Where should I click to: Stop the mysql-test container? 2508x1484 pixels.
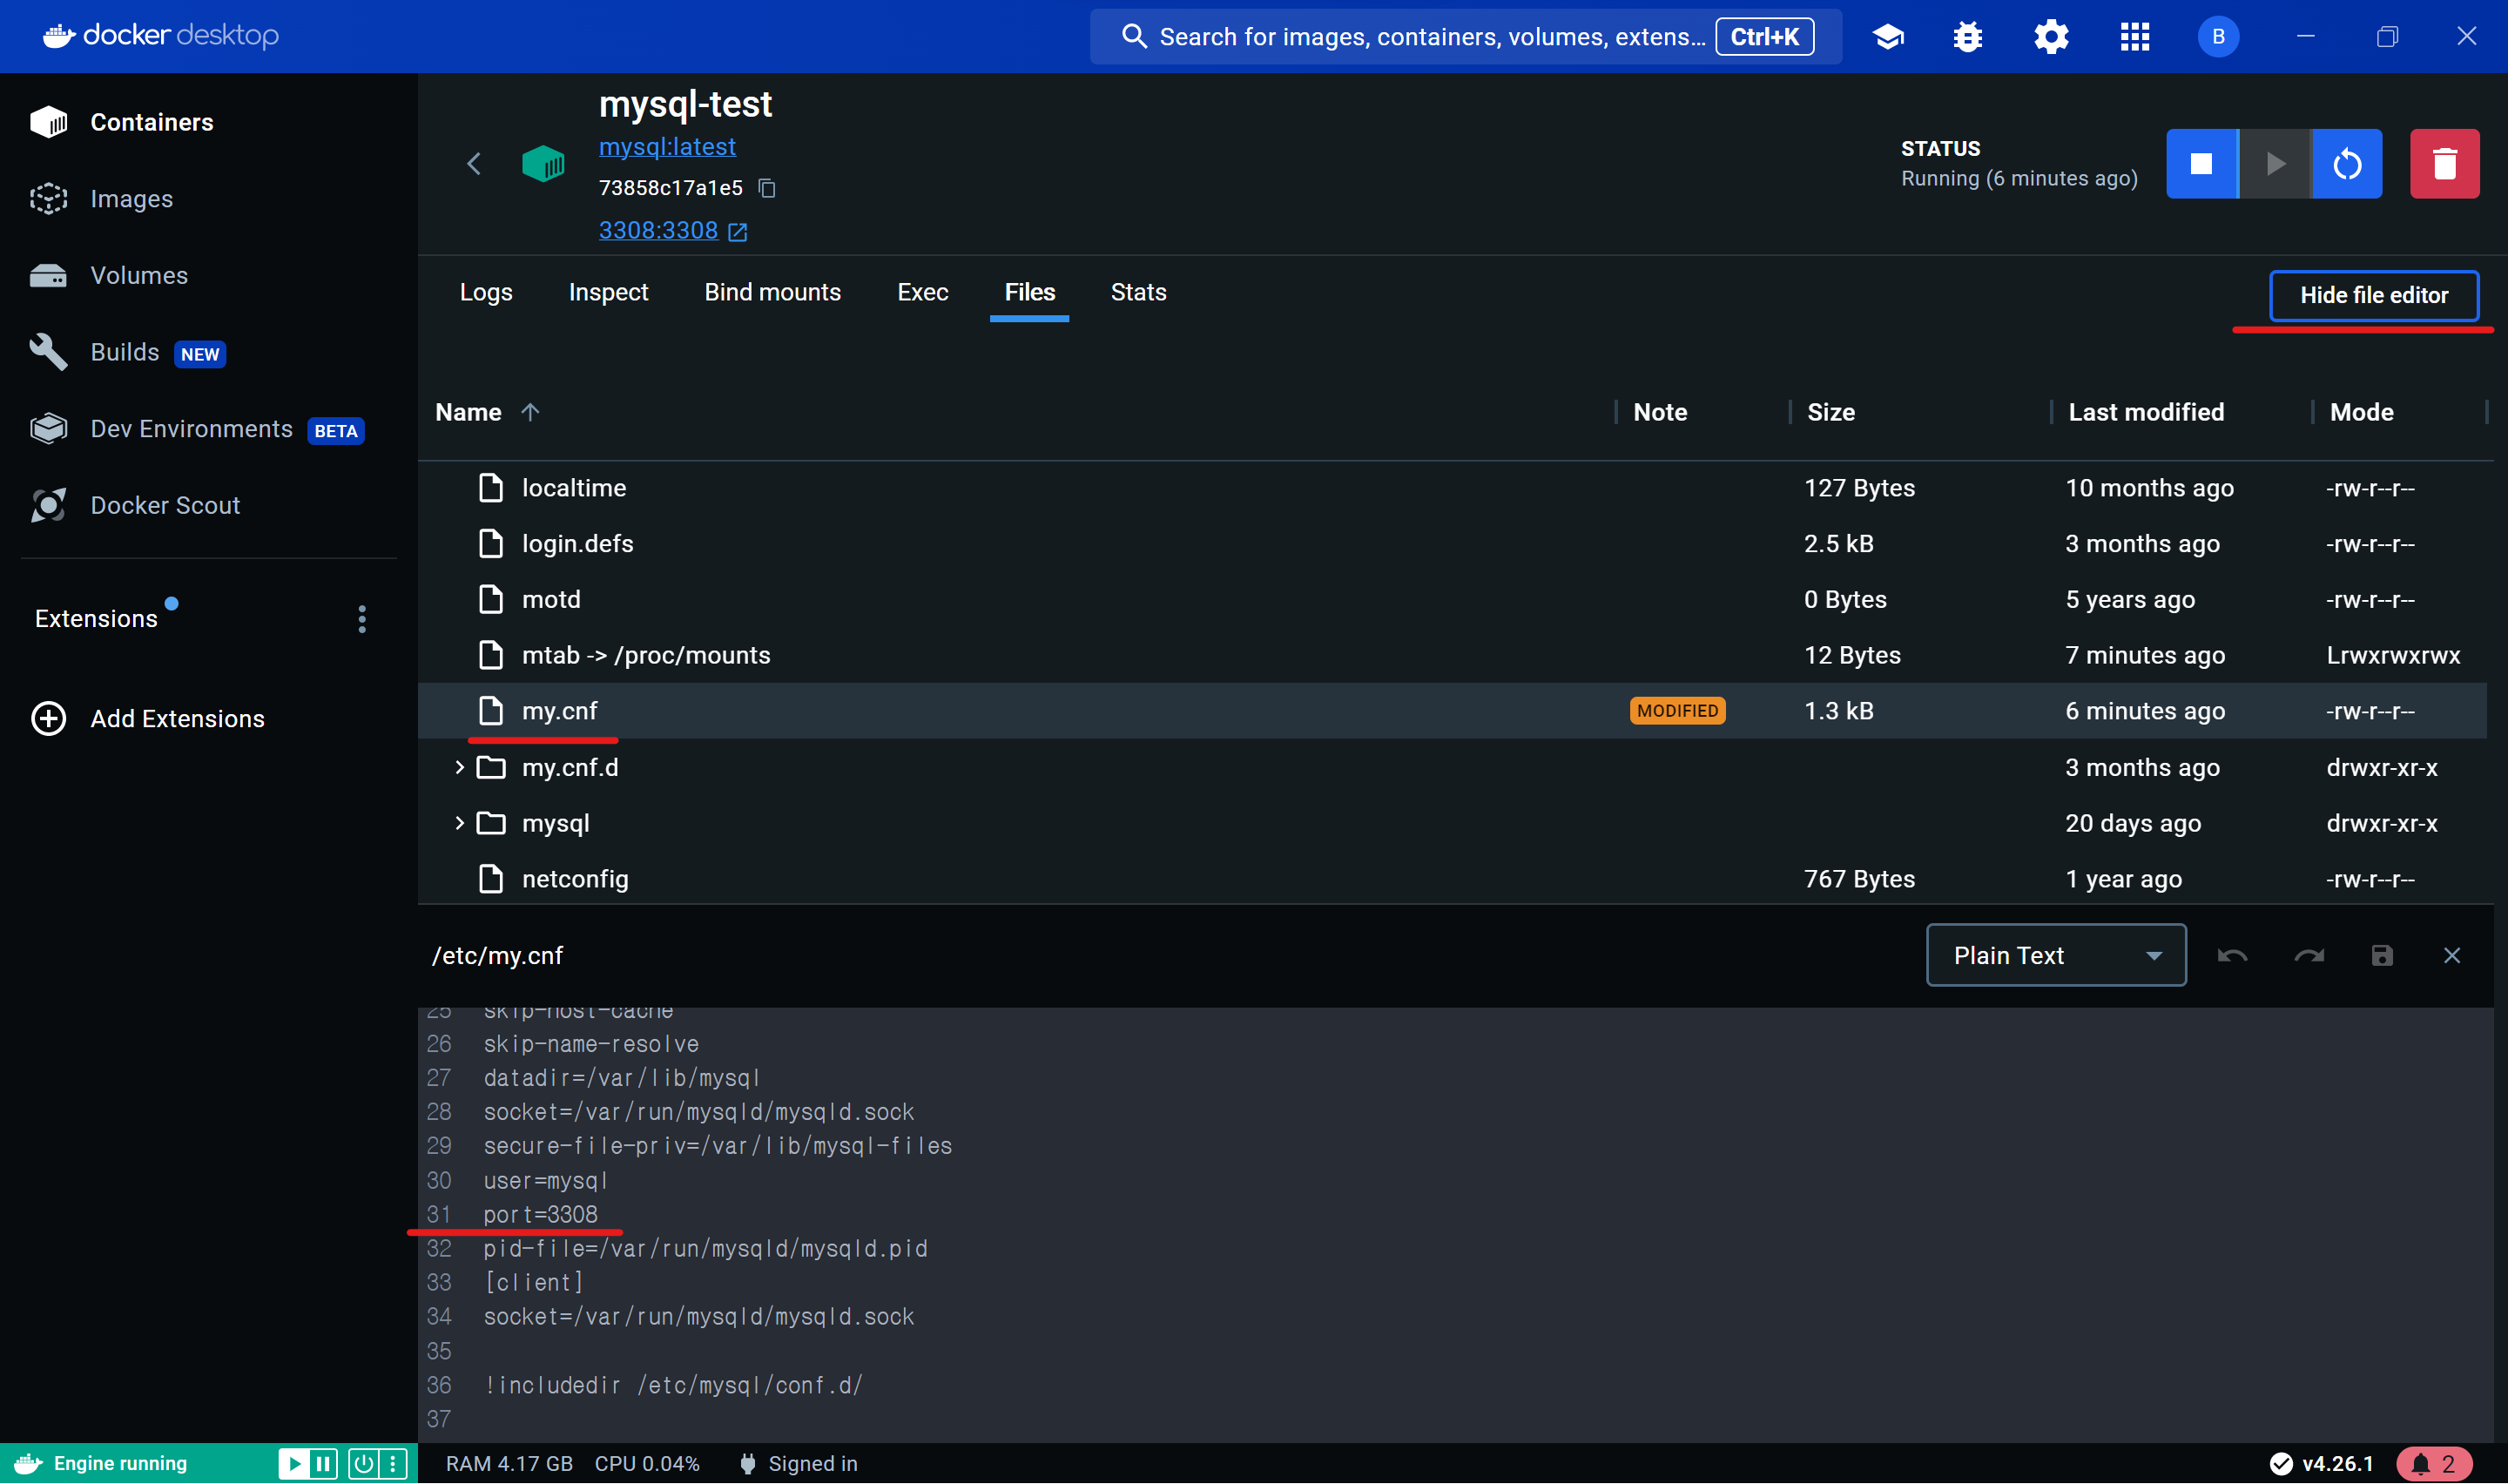click(2201, 164)
